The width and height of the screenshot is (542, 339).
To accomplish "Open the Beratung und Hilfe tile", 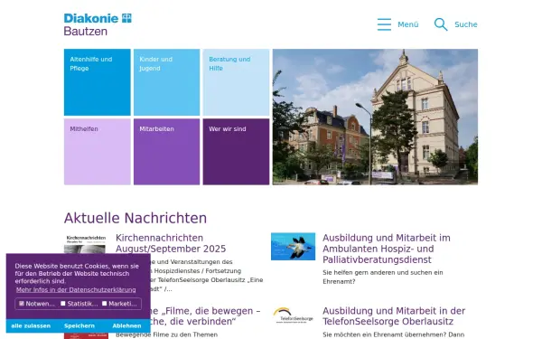I will point(236,82).
